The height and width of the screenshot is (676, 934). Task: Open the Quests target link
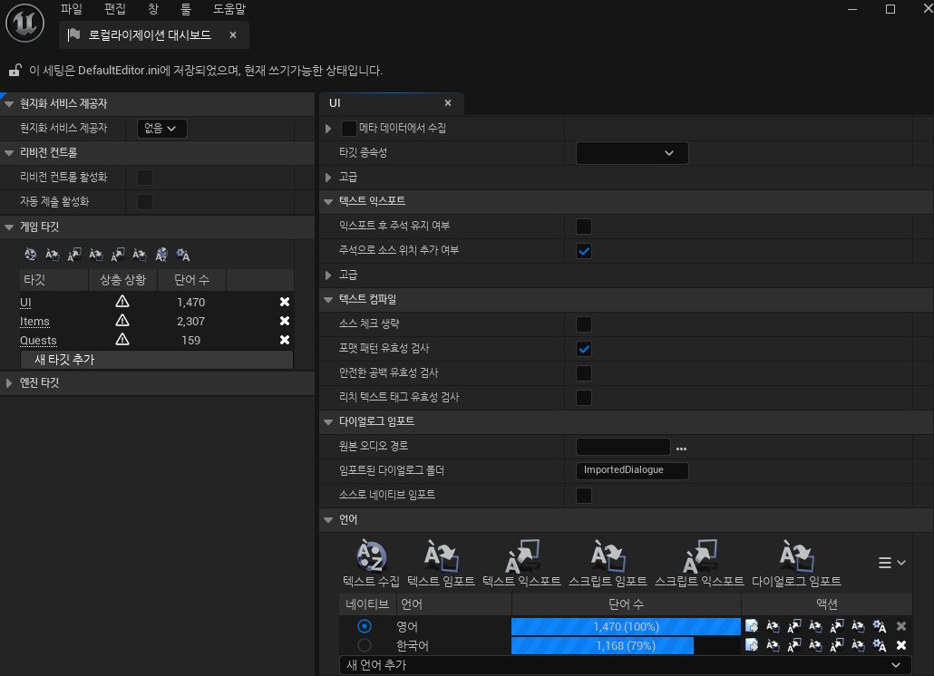(38, 341)
